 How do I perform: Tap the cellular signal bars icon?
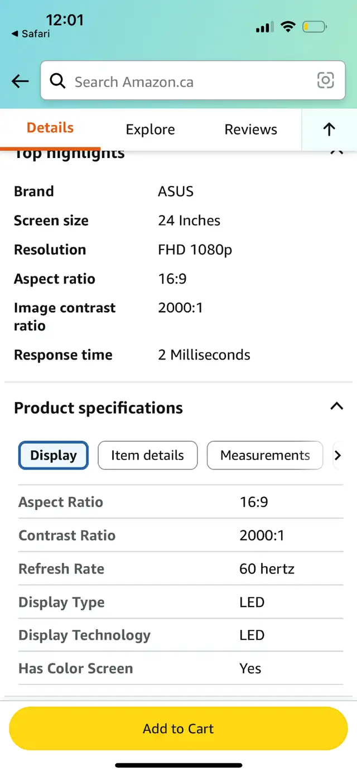coord(264,27)
